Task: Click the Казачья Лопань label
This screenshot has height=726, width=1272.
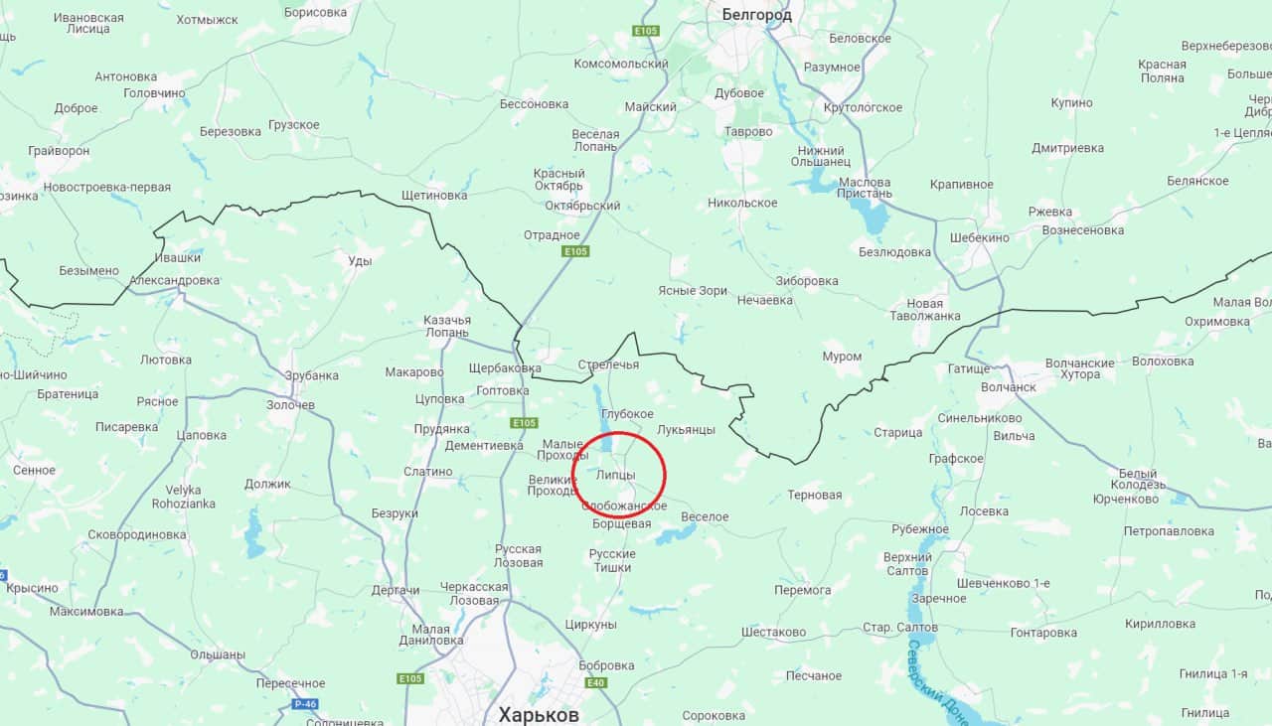Action: [x=447, y=326]
